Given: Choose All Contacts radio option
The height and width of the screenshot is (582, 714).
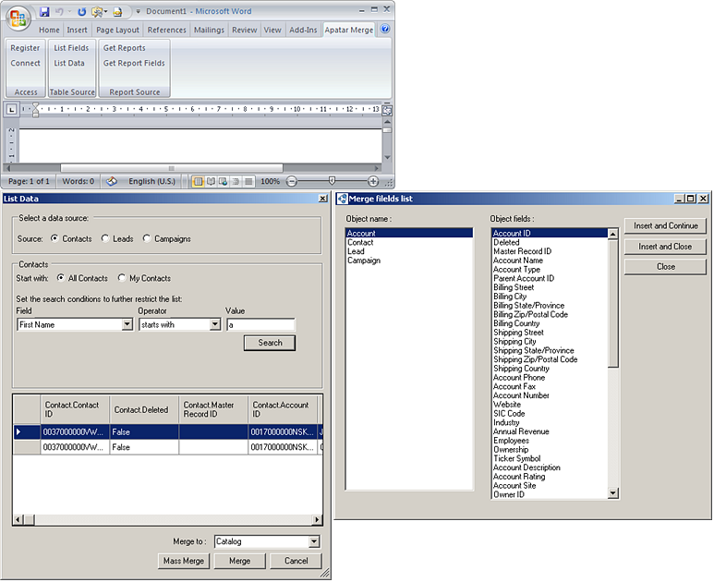Looking at the screenshot, I should pos(61,277).
